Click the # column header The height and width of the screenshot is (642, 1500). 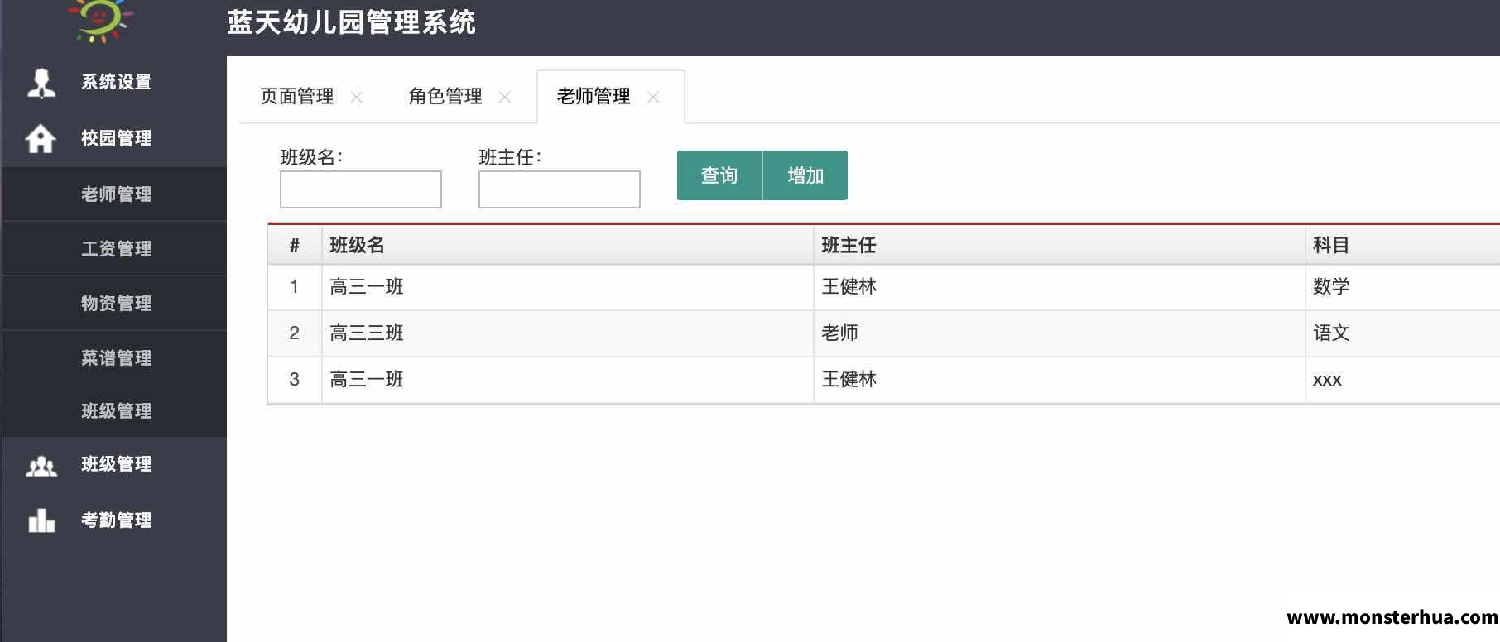point(295,245)
